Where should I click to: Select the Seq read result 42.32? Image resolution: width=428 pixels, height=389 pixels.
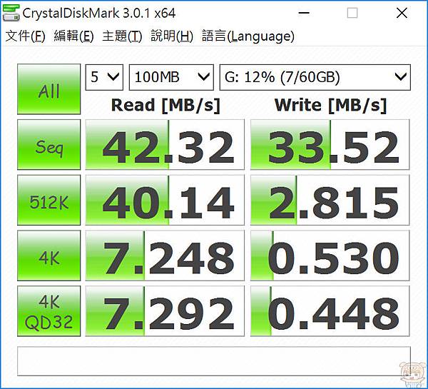[x=165, y=144]
